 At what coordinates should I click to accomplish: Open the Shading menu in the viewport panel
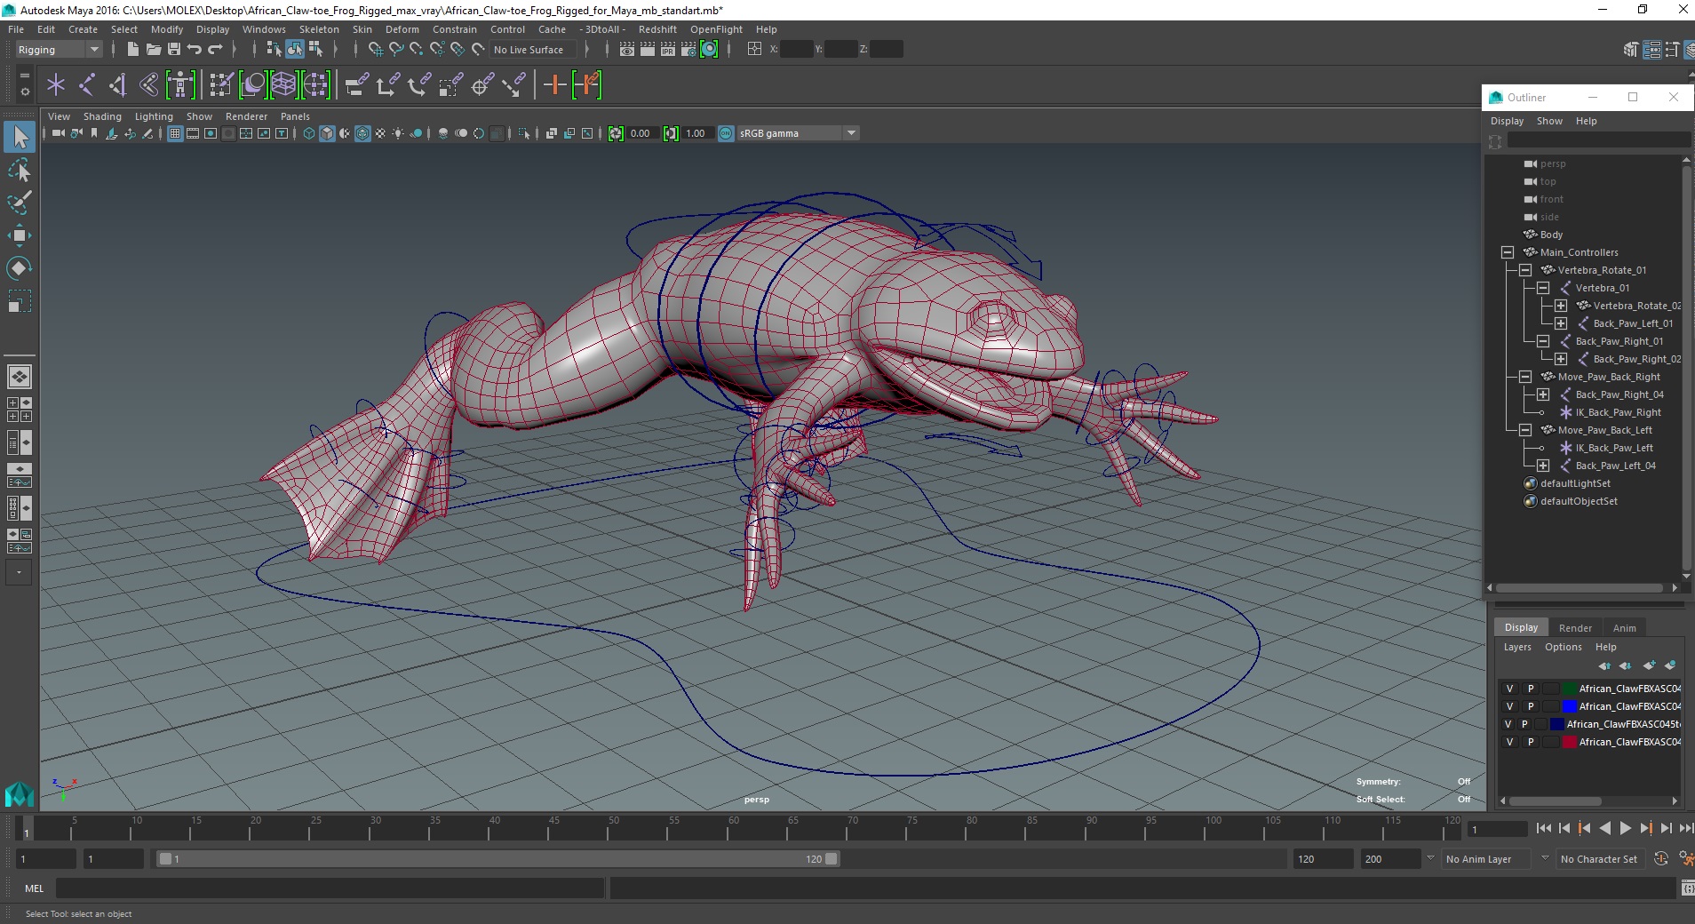point(102,116)
